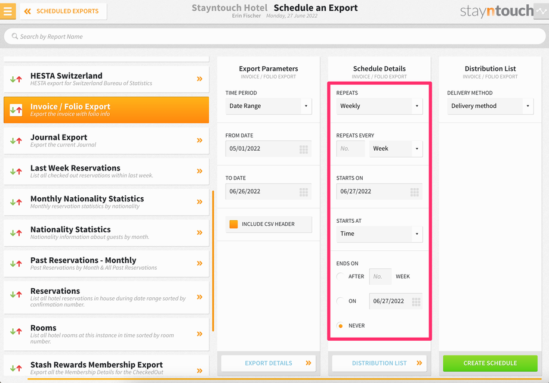Select Last Week Reservations report
Viewport: 549px width, 383px height.
click(106, 171)
